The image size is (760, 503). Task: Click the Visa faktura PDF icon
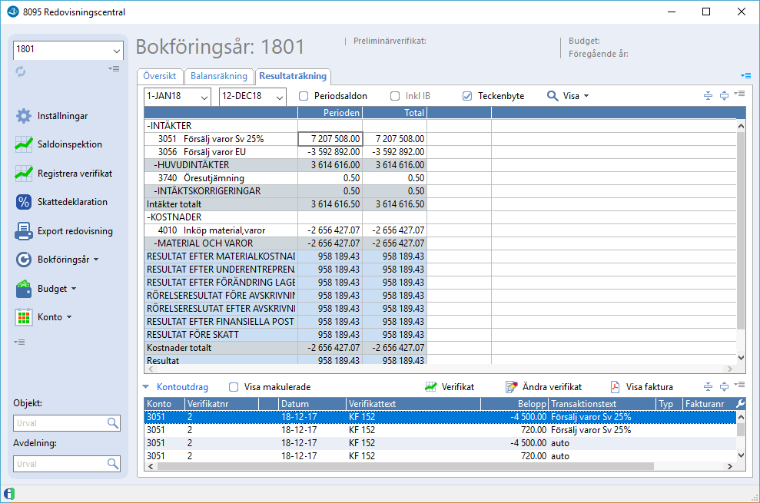[615, 387]
